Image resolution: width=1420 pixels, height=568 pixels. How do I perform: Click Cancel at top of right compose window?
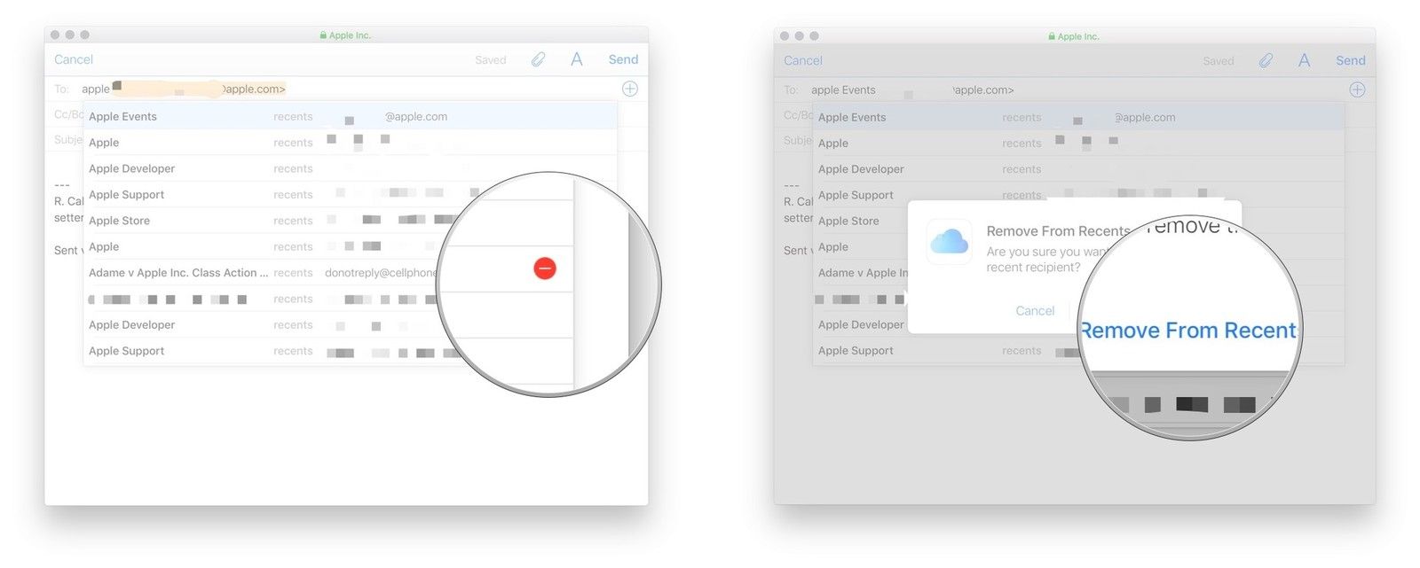[803, 60]
